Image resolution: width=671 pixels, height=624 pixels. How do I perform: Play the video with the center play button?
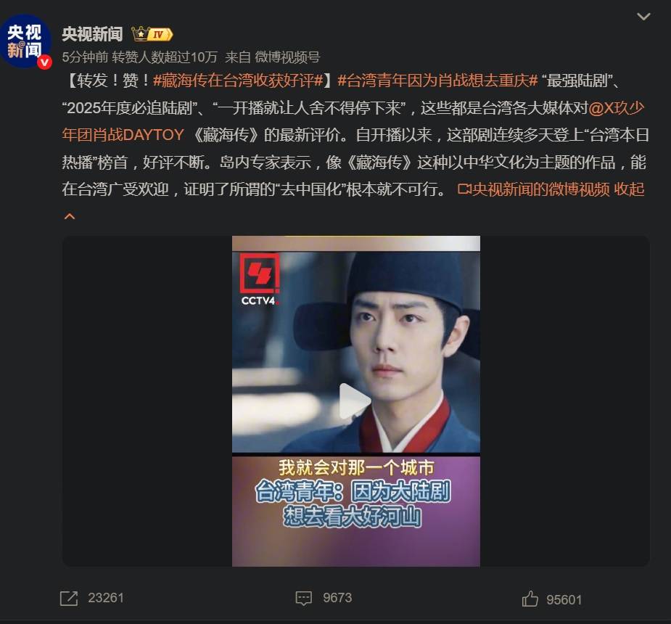click(355, 401)
